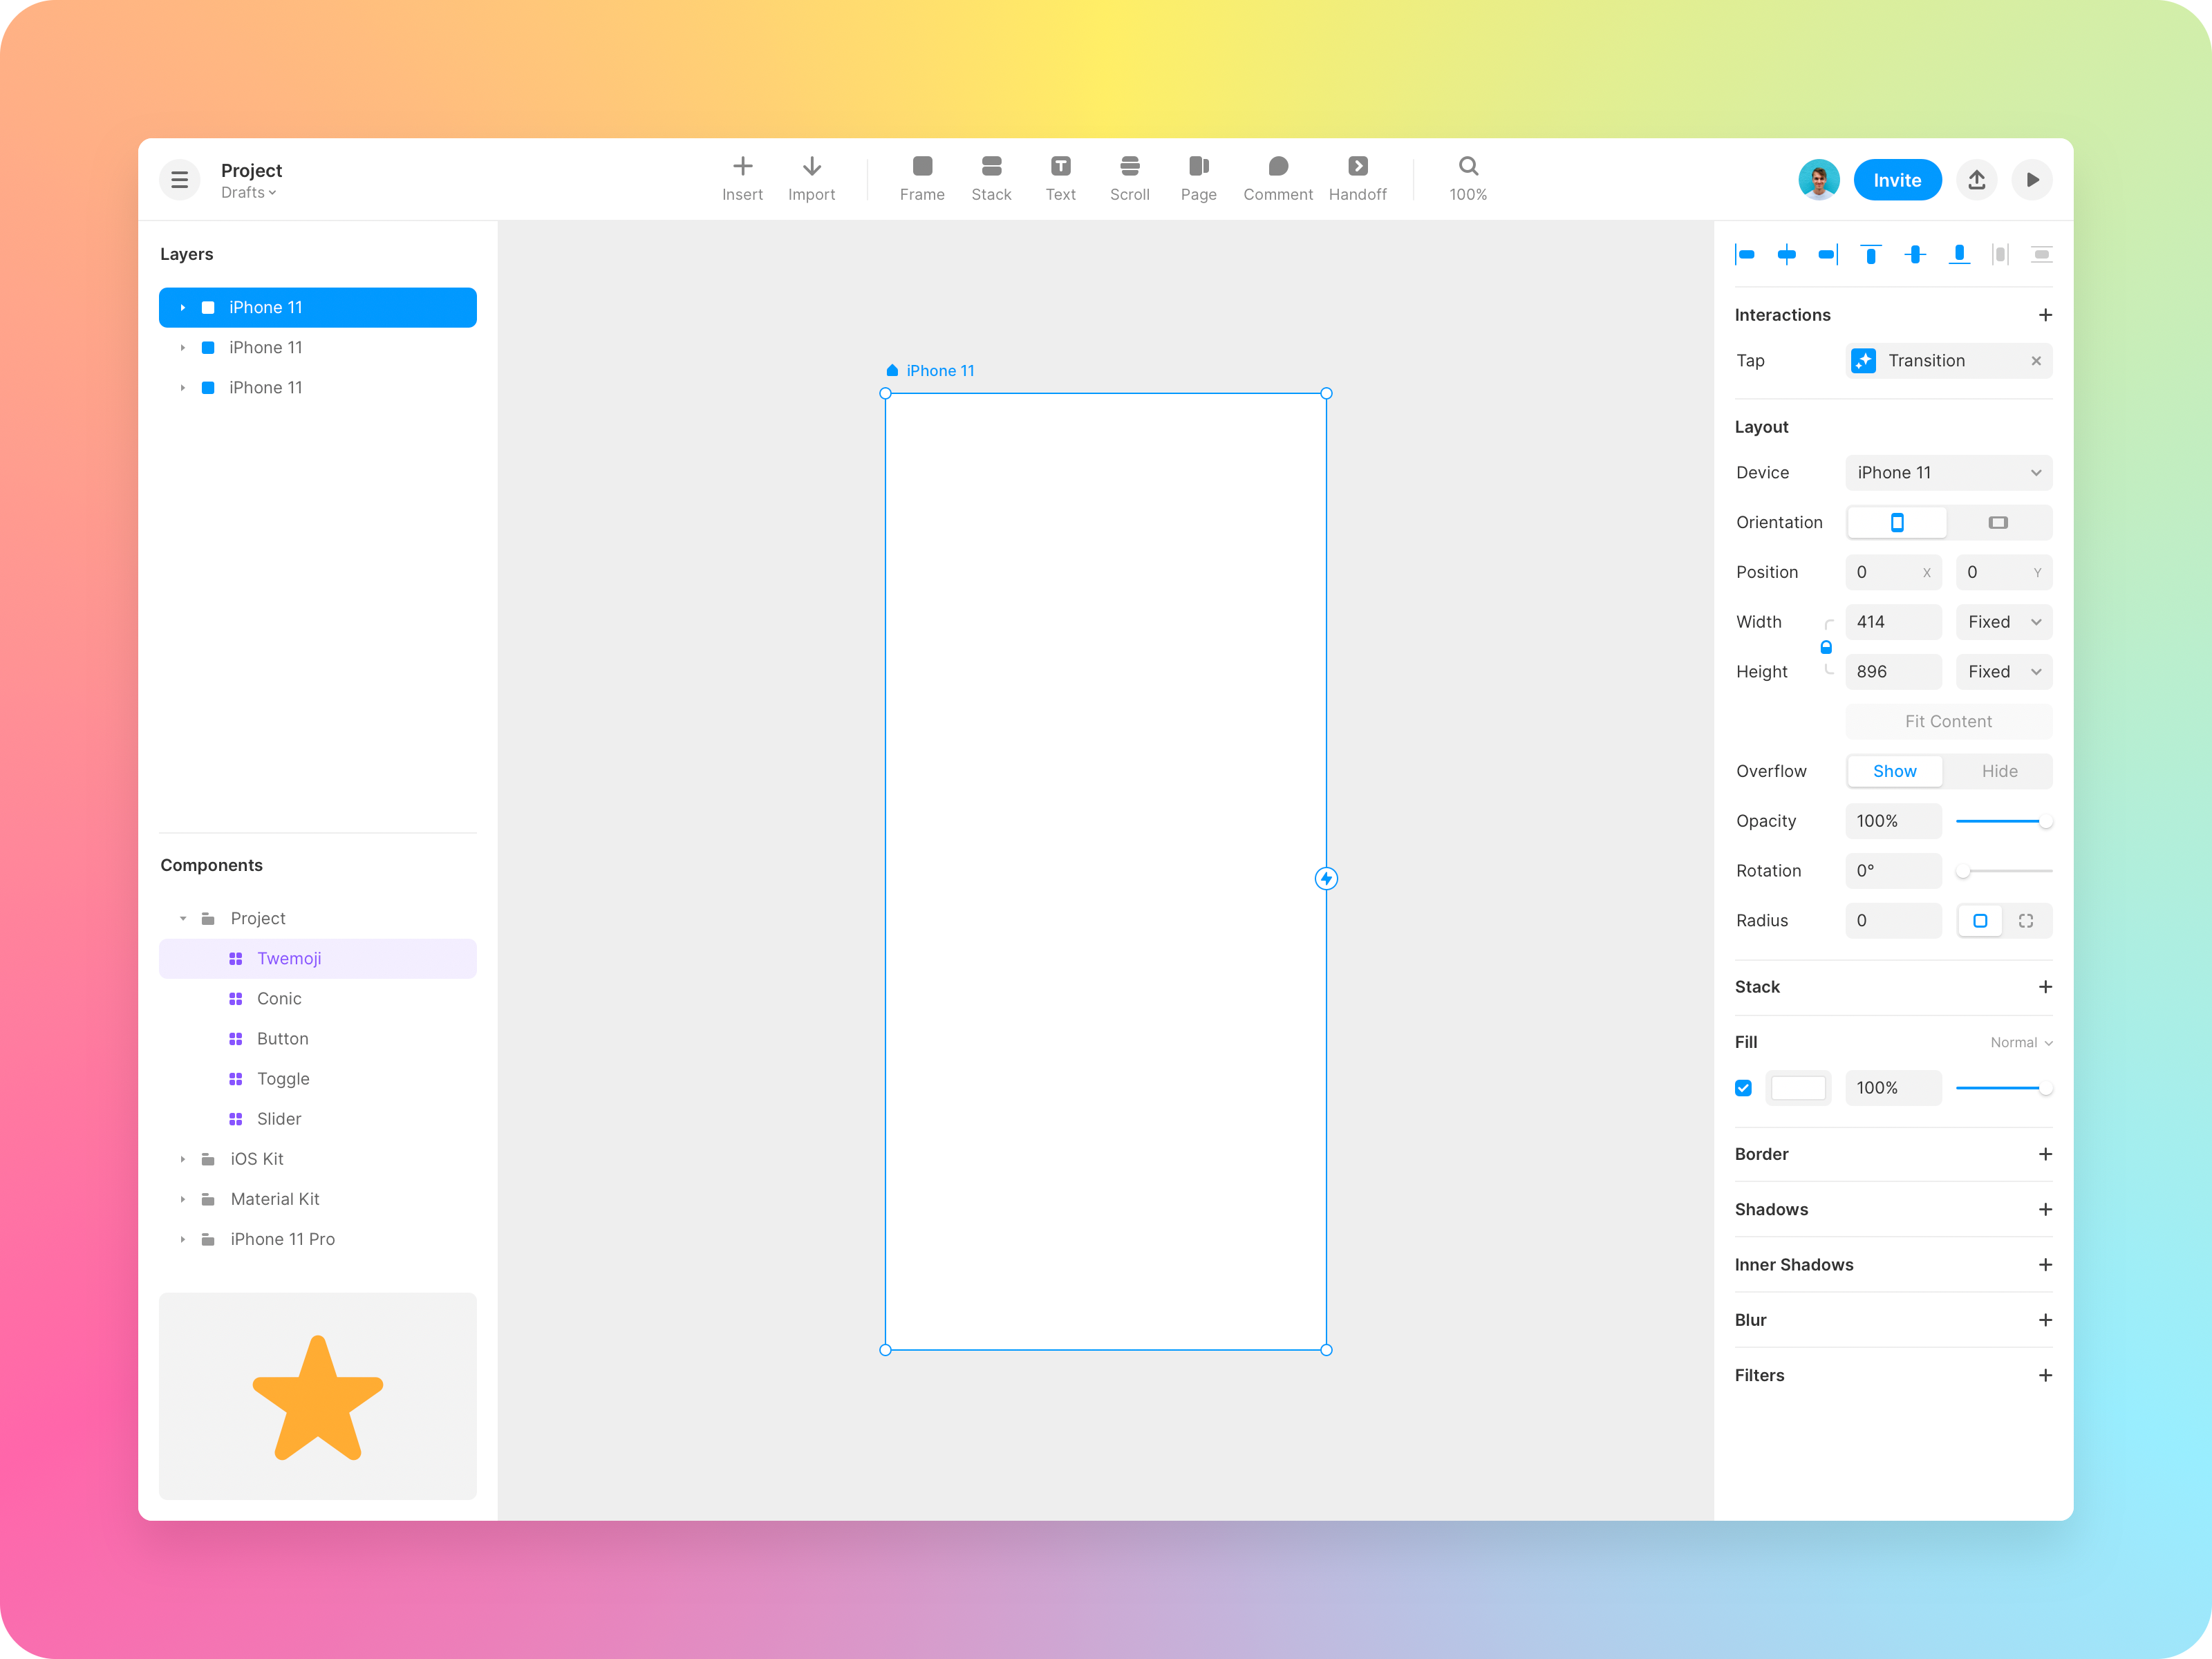Add a new interaction with plus
This screenshot has width=2212, height=1659.
pyautogui.click(x=2045, y=315)
